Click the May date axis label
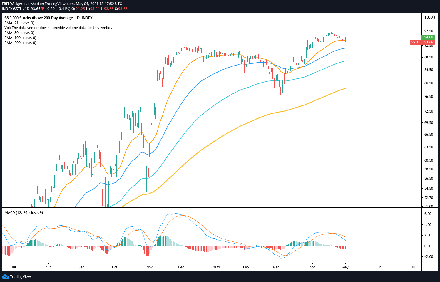Screen dimensions: 440x282 pyautogui.click(x=345, y=267)
